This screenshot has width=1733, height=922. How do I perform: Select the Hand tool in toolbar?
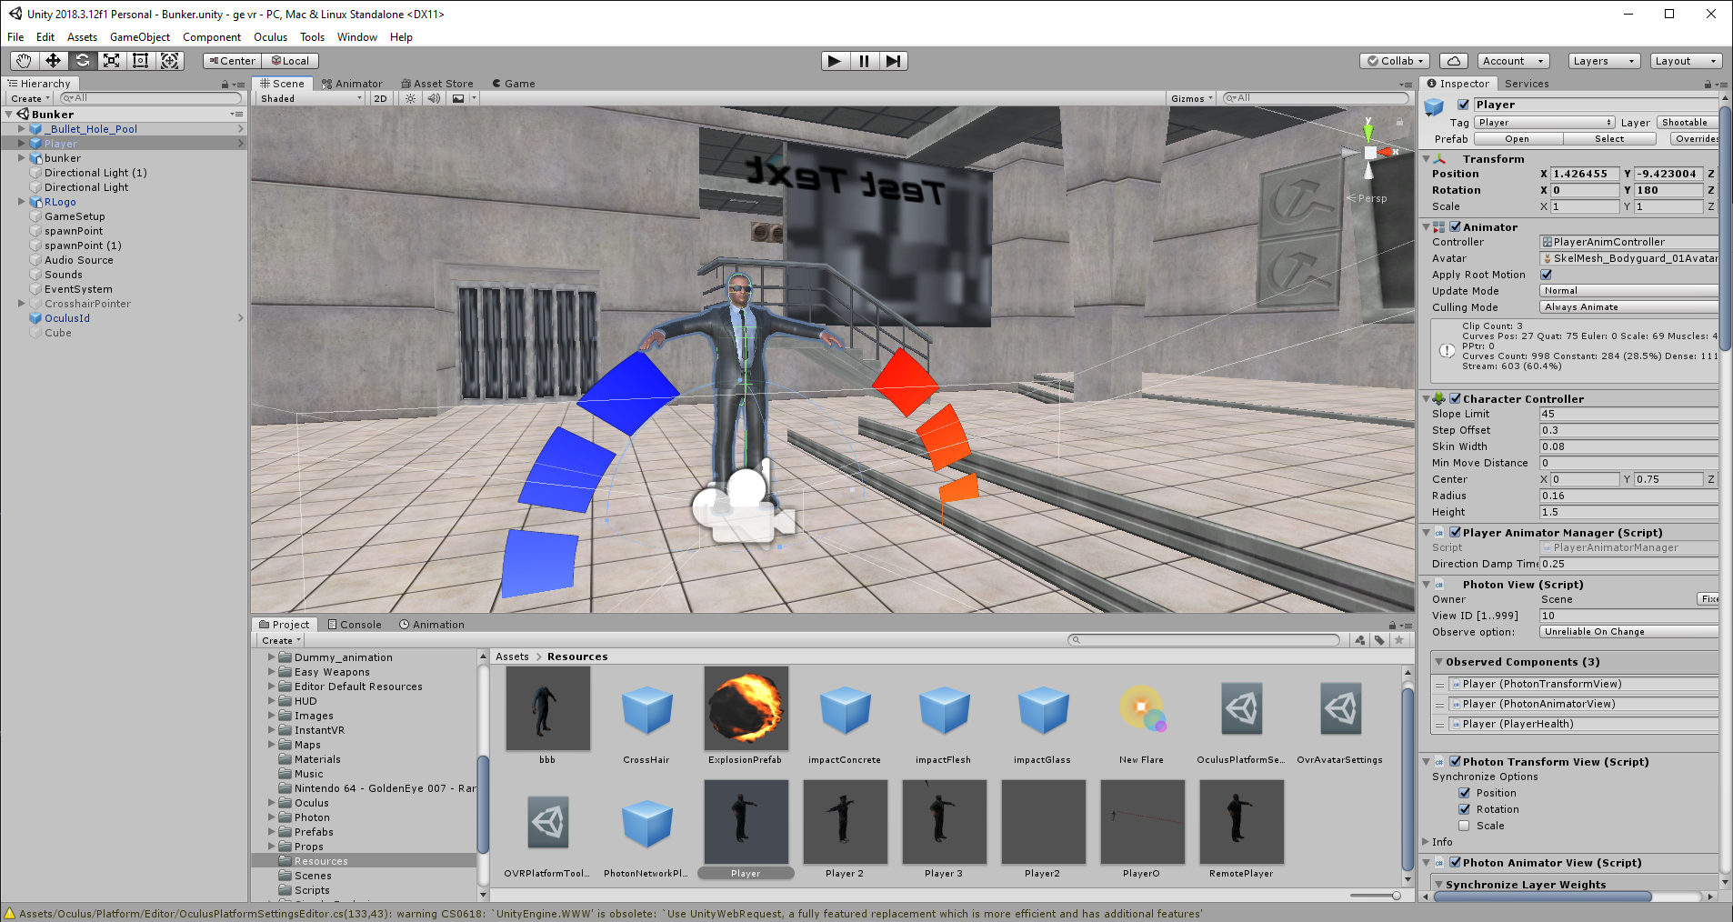24,61
